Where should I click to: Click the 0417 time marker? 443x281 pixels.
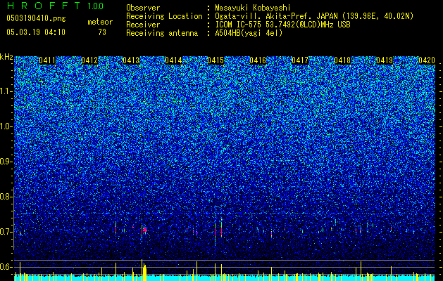click(300, 60)
